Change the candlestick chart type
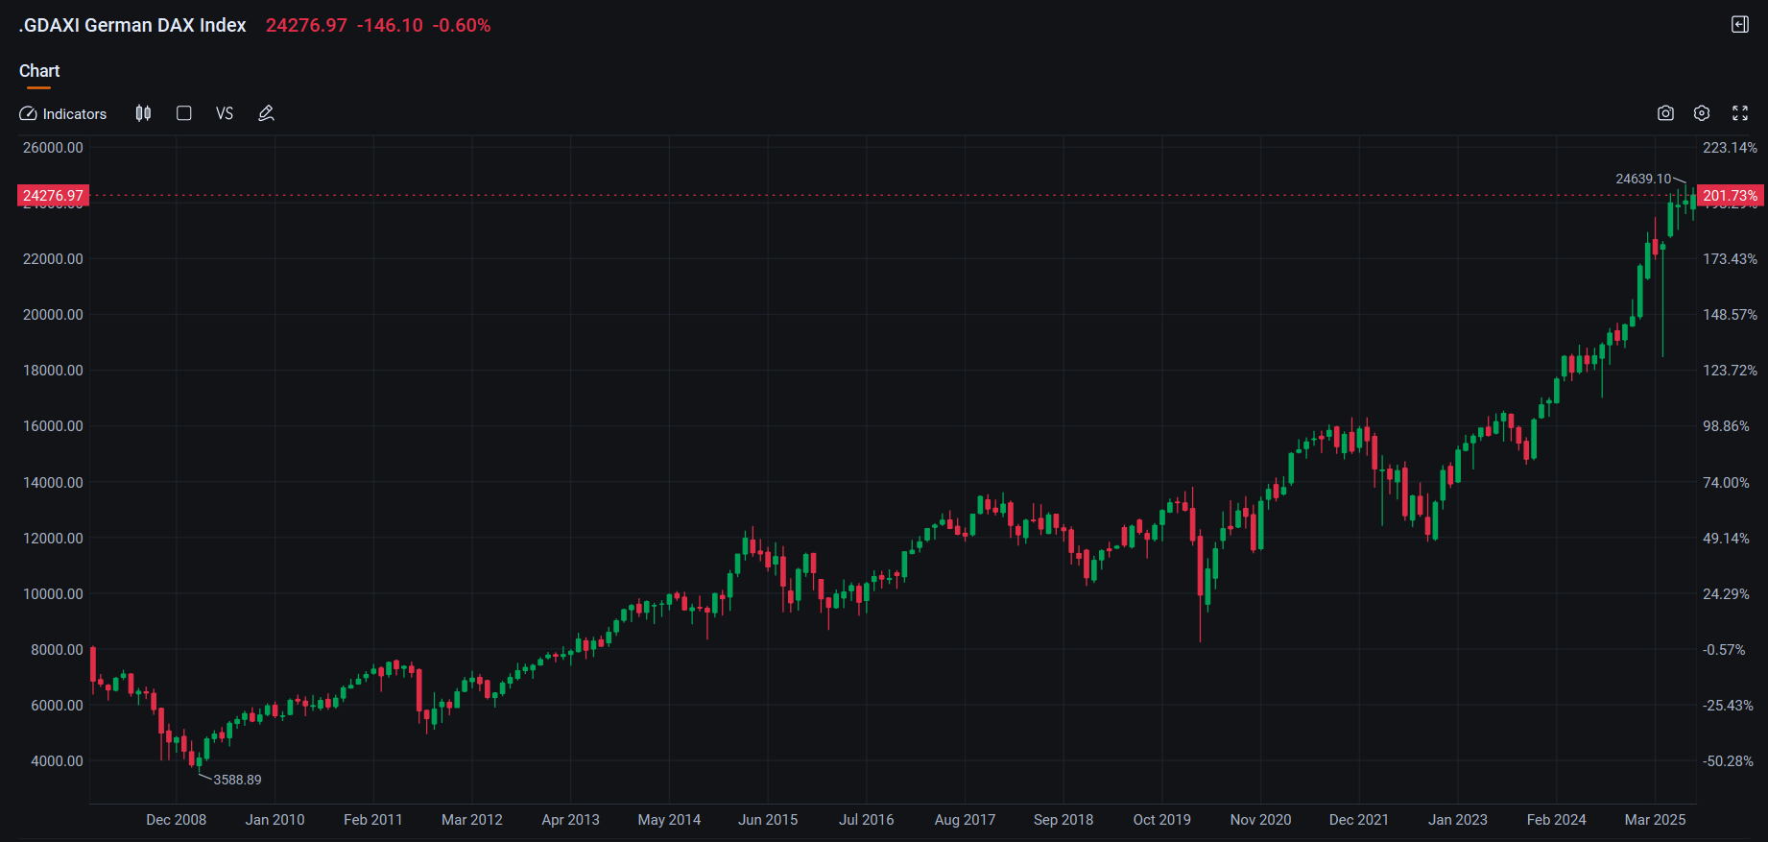The width and height of the screenshot is (1768, 842). tap(143, 113)
